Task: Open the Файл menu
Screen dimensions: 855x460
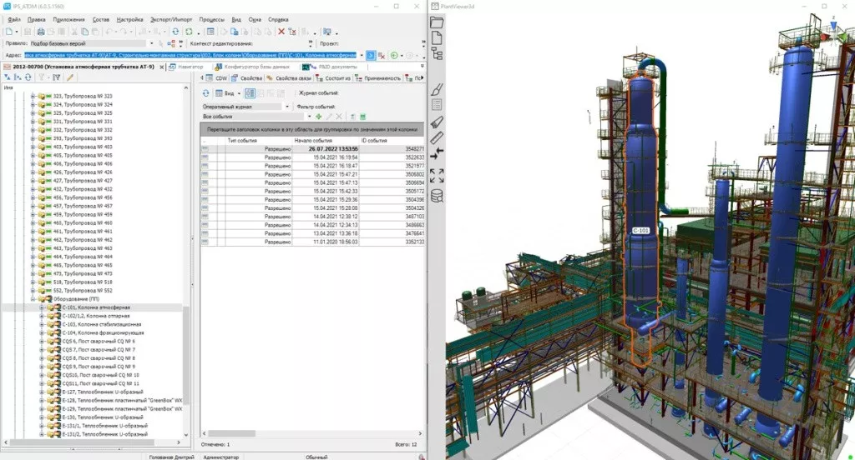Action: click(x=13, y=20)
